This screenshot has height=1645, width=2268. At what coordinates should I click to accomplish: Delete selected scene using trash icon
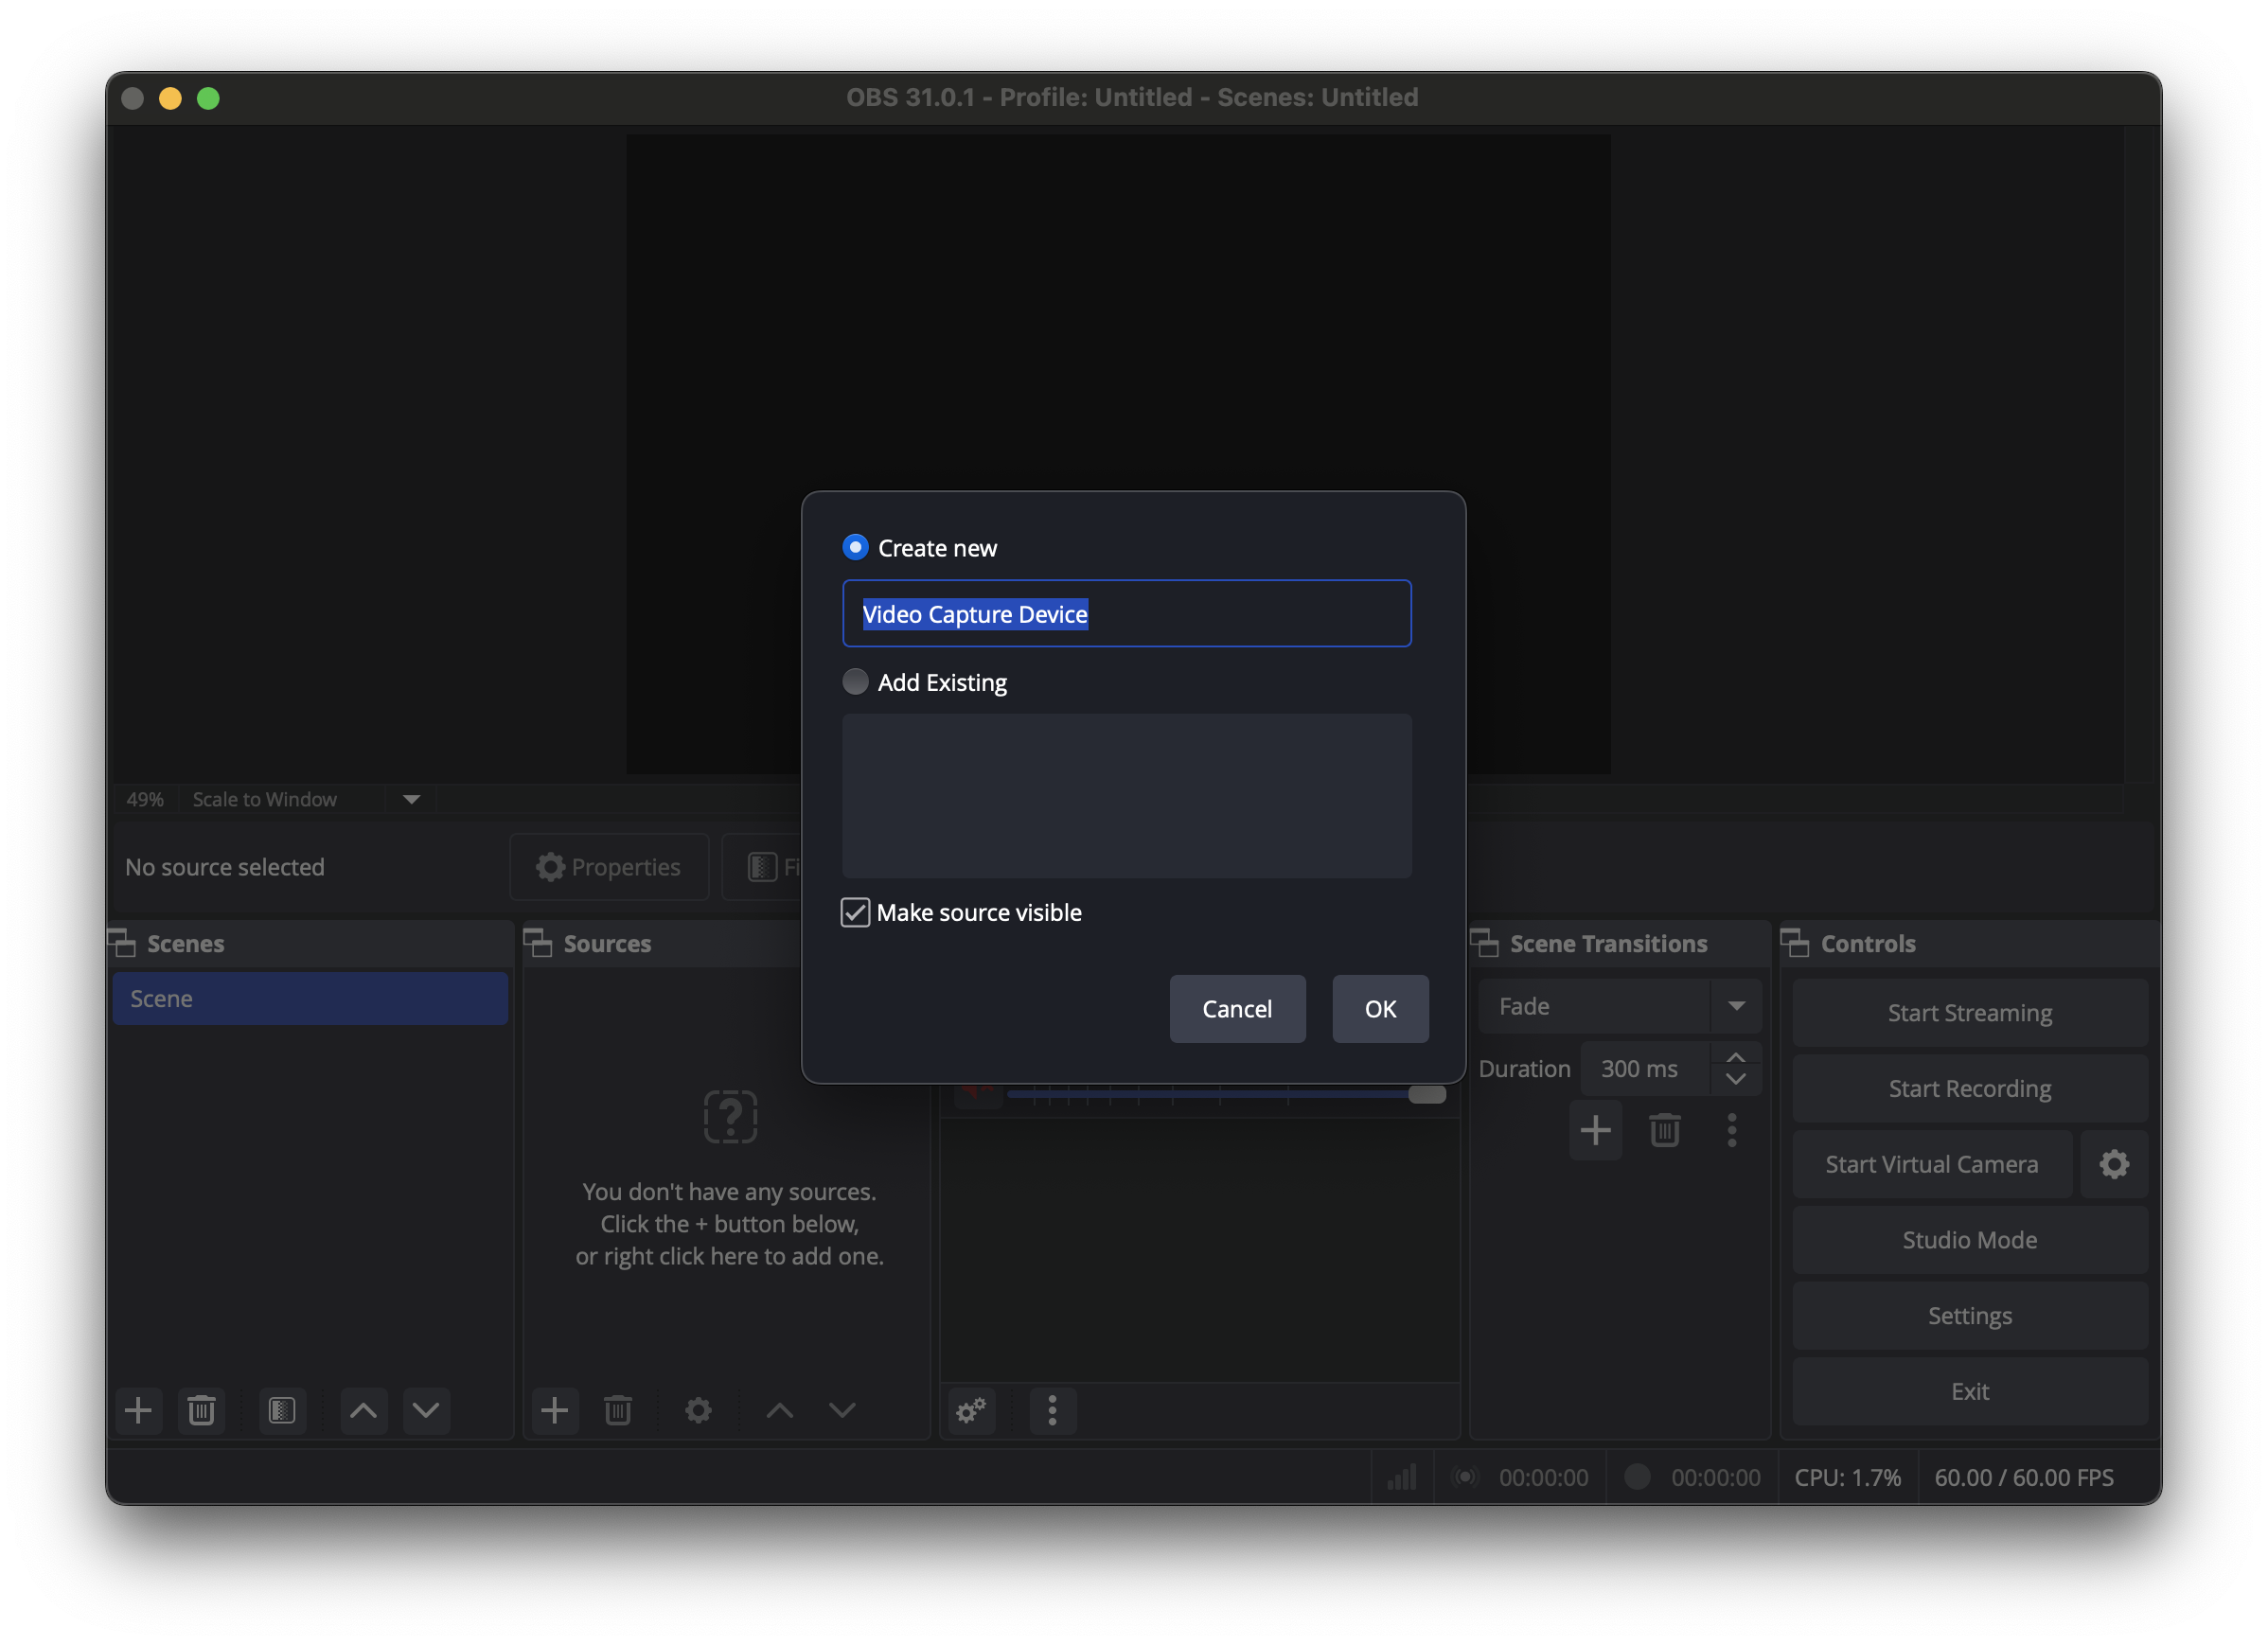(x=201, y=1411)
